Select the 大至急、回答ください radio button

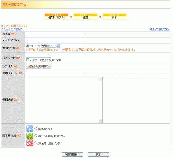[36, 143]
